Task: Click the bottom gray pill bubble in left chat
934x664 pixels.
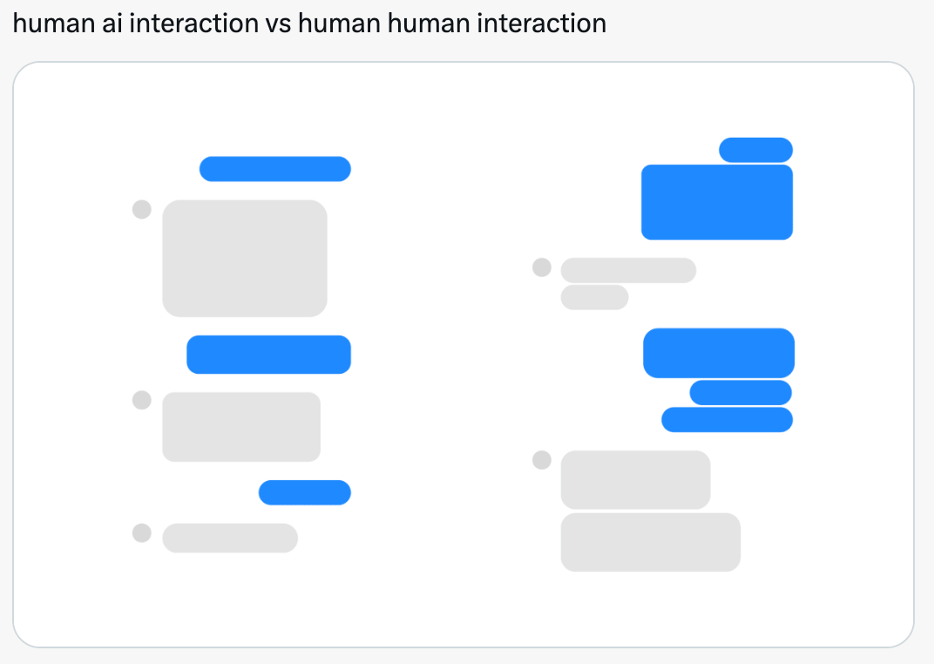Action: point(230,539)
